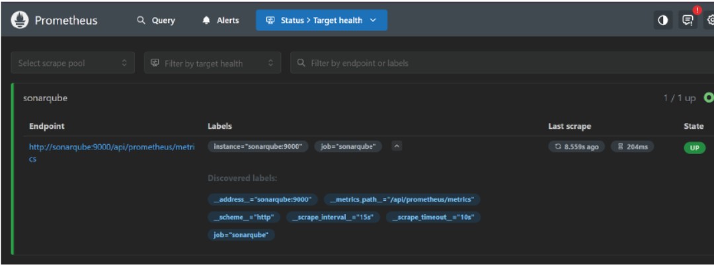Click the 204ms scrape duration badge
Viewport: 714px width, 265px height.
pyautogui.click(x=632, y=147)
